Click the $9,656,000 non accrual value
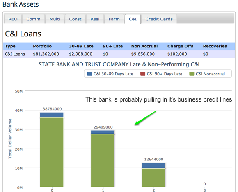This screenshot has width=238, height=192. coord(143,54)
